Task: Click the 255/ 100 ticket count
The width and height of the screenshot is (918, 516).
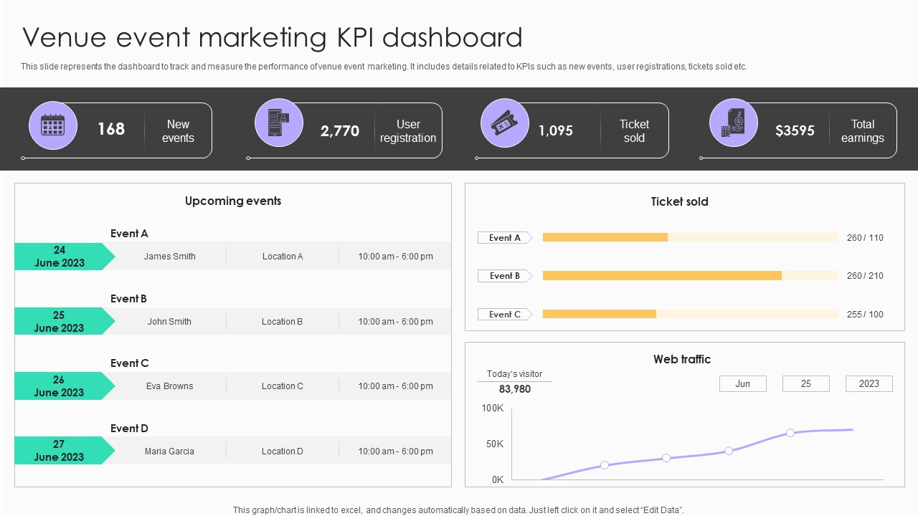Action: 865,315
